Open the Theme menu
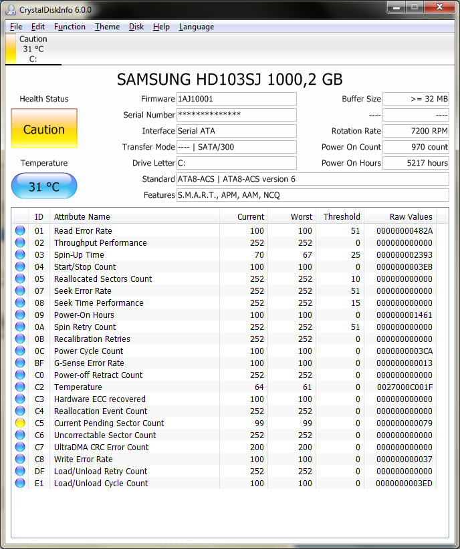Viewport: 460px width, 549px height. 107,27
